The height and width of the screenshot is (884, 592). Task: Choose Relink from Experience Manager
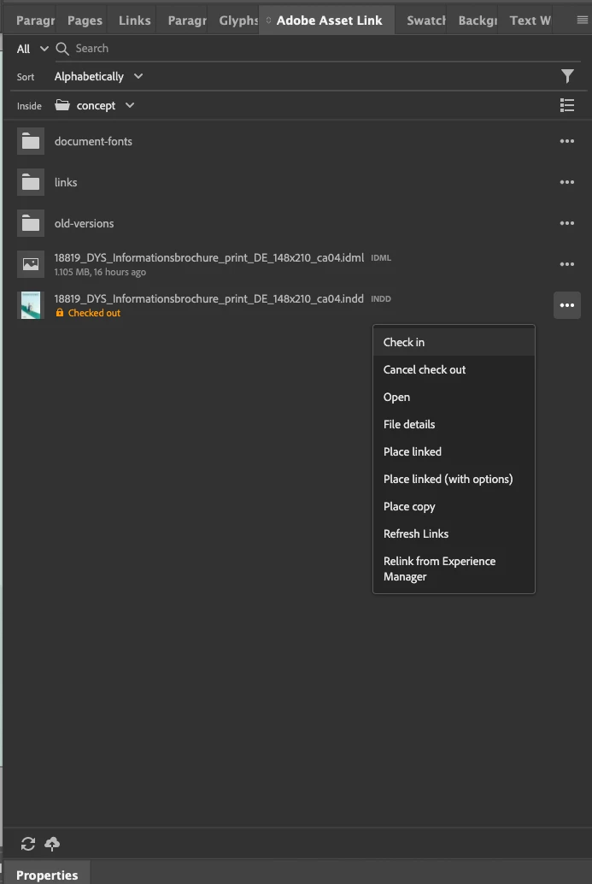(454, 569)
